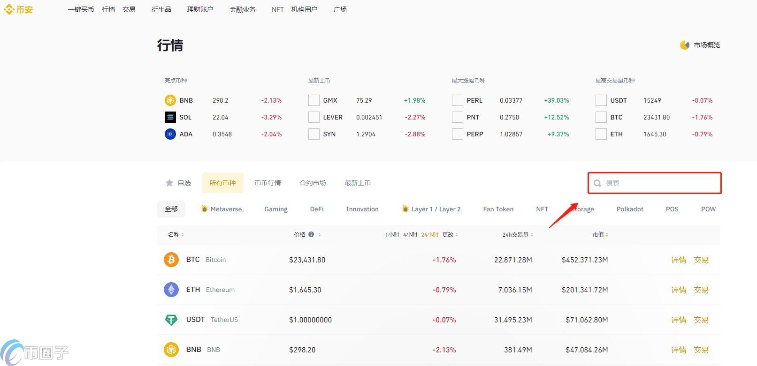Switch price change period to 1小时
This screenshot has width=757, height=366.
[x=392, y=234]
